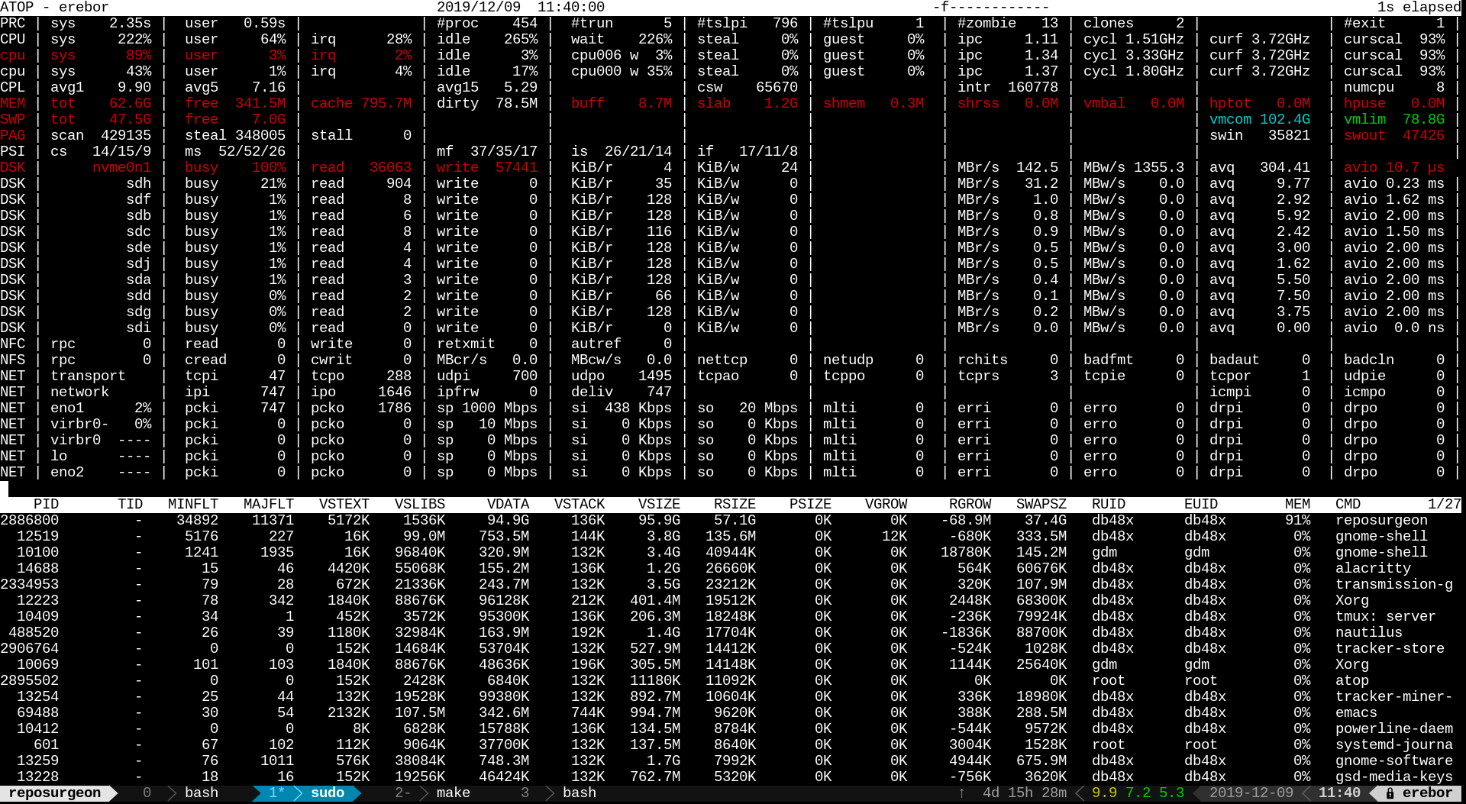This screenshot has height=804, width=1466.
Task: Click the gnome-software process command
Action: click(1394, 761)
